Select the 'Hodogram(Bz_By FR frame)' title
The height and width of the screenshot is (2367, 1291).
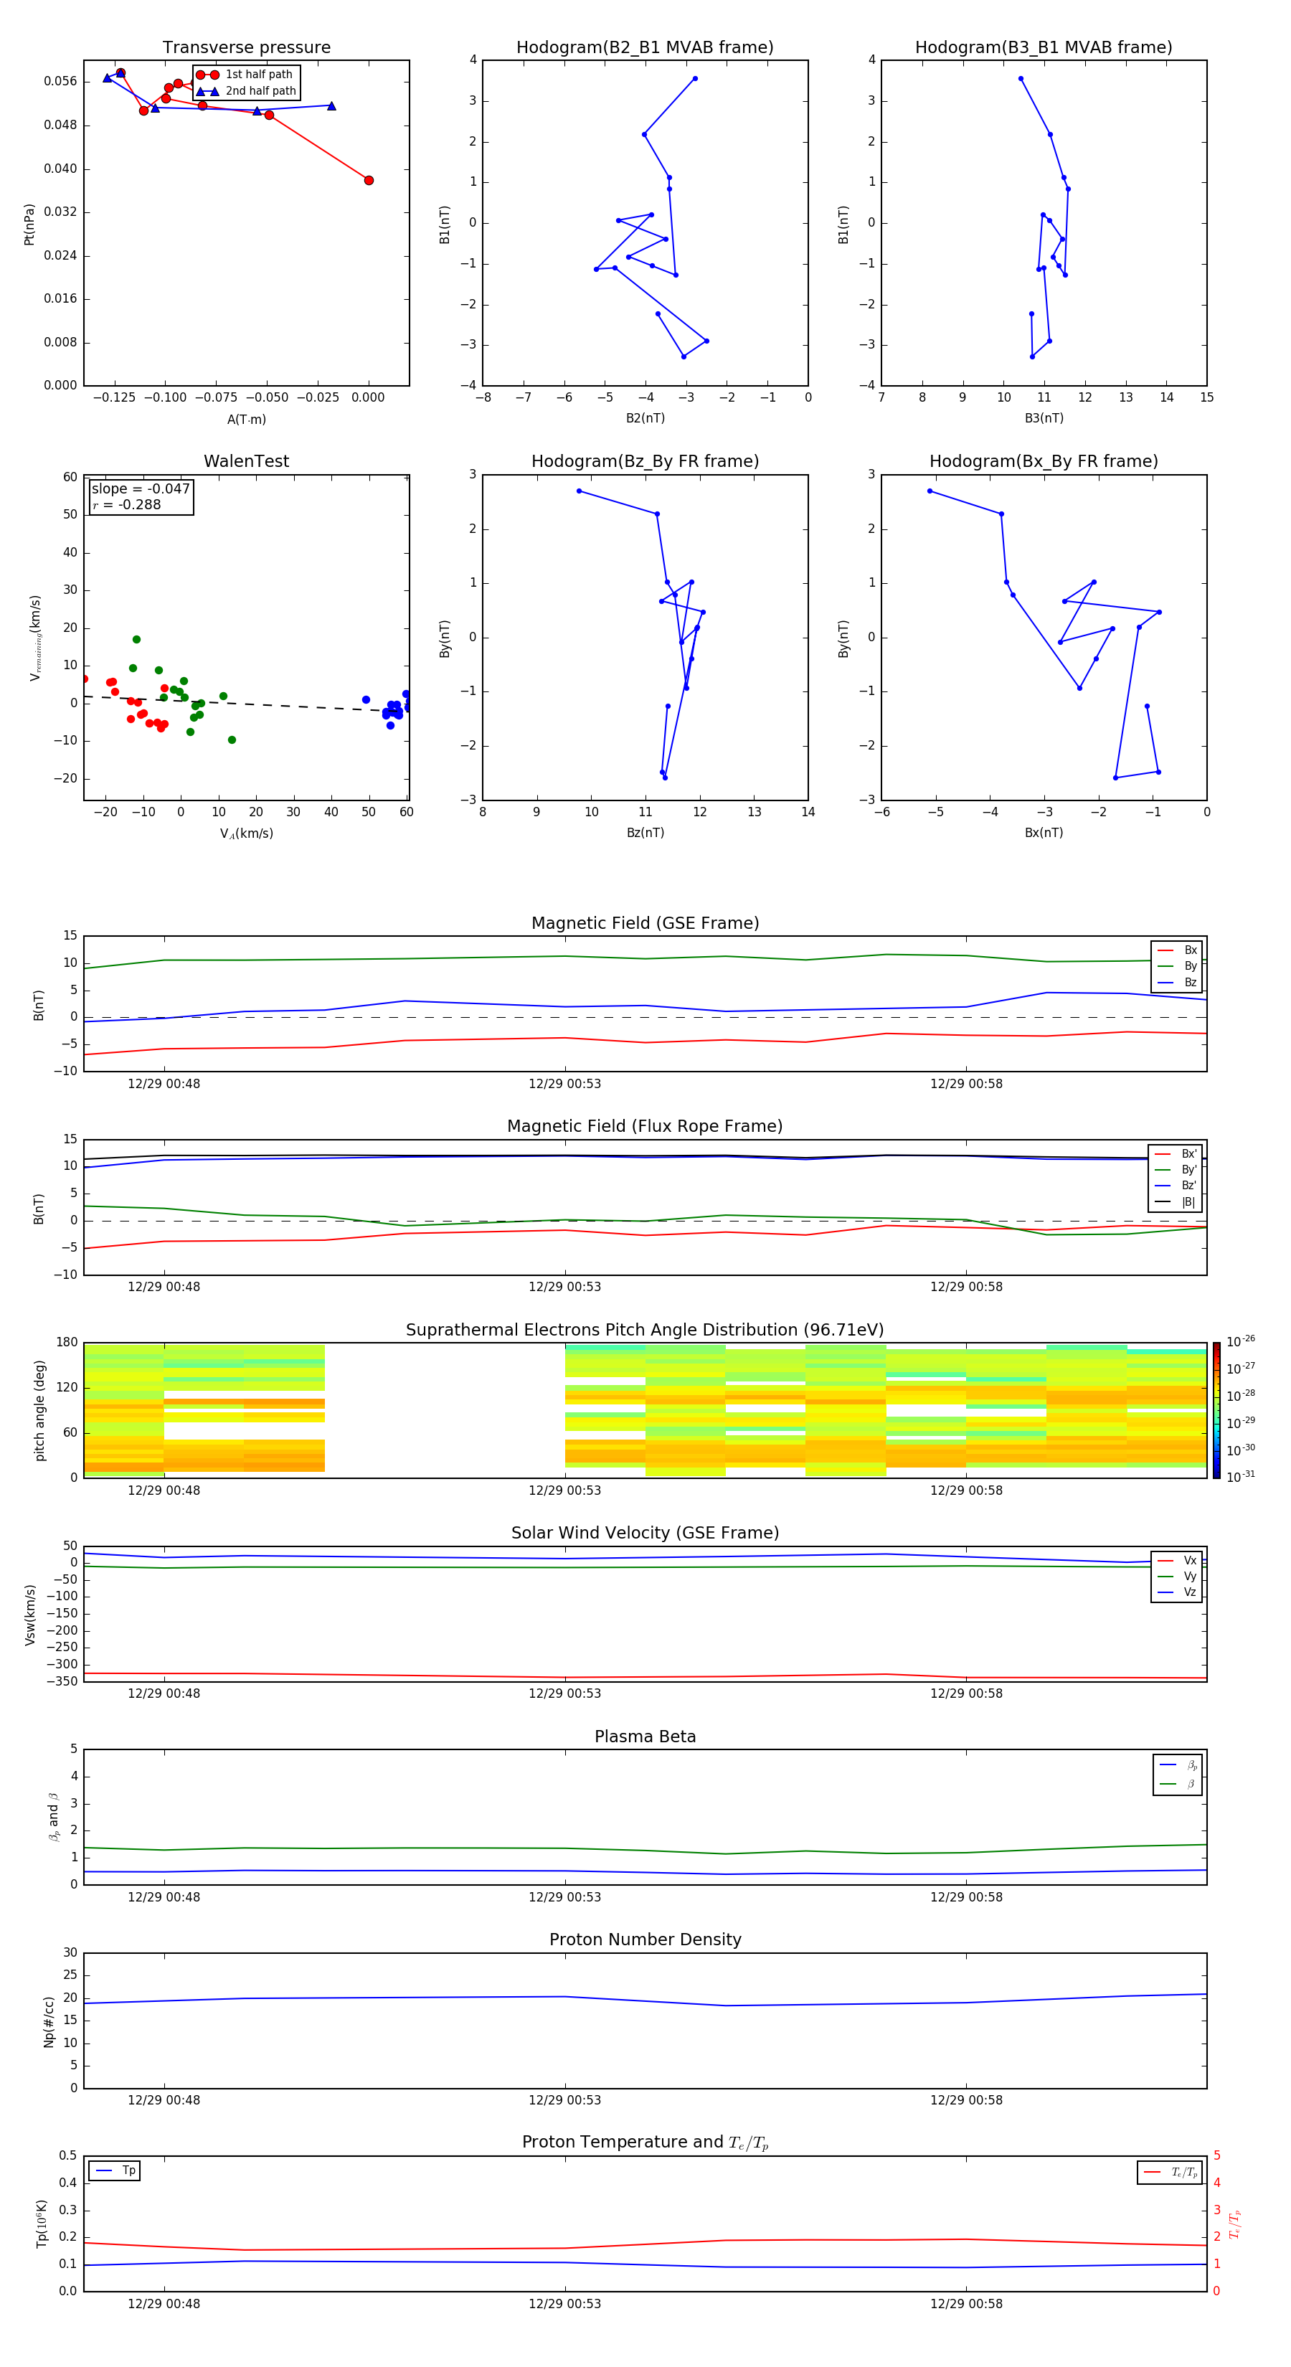point(645,461)
